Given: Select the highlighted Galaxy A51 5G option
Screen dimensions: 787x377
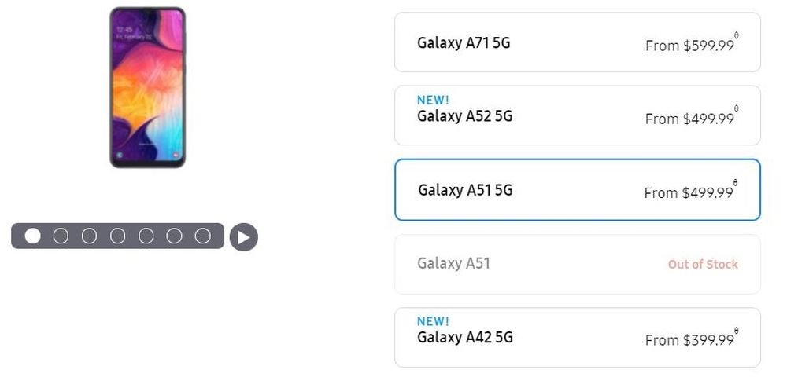Looking at the screenshot, I should tap(578, 190).
